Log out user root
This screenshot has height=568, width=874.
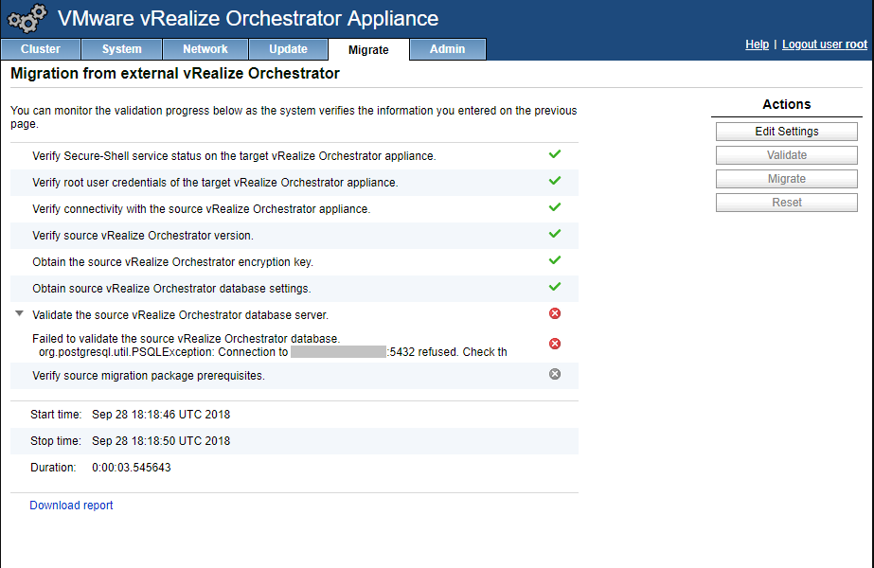point(825,44)
